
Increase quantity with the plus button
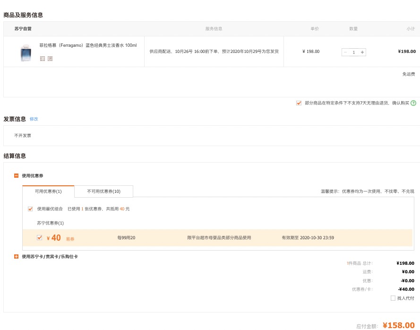point(362,52)
